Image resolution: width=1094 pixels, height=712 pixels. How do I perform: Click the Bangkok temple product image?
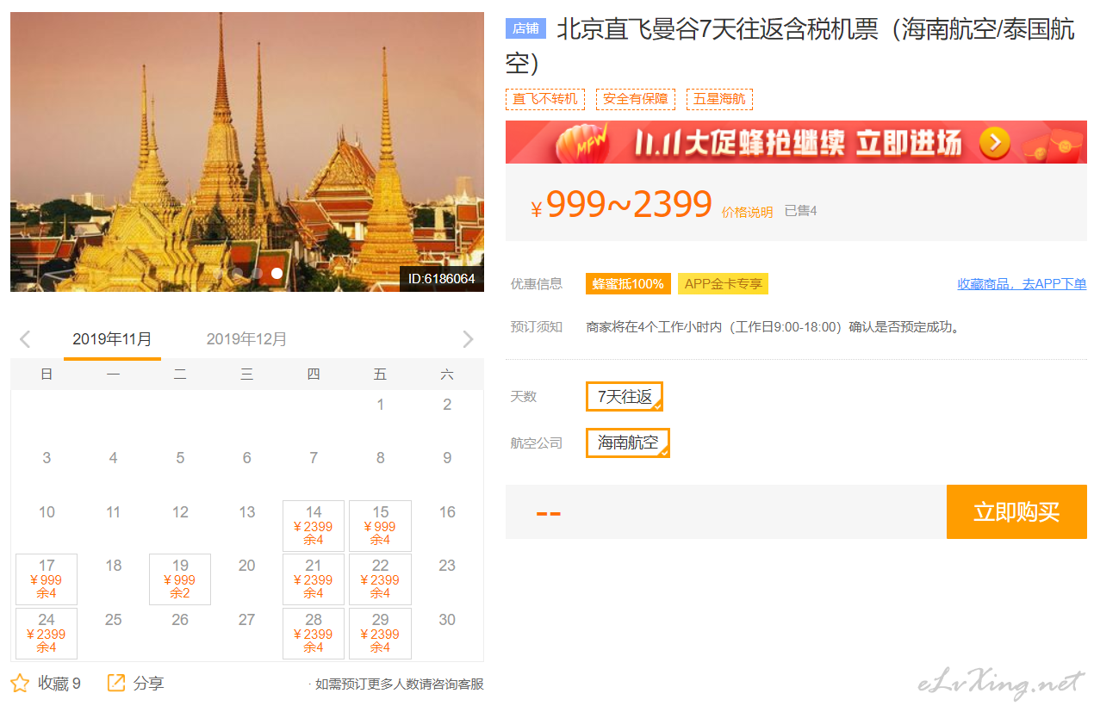247,152
